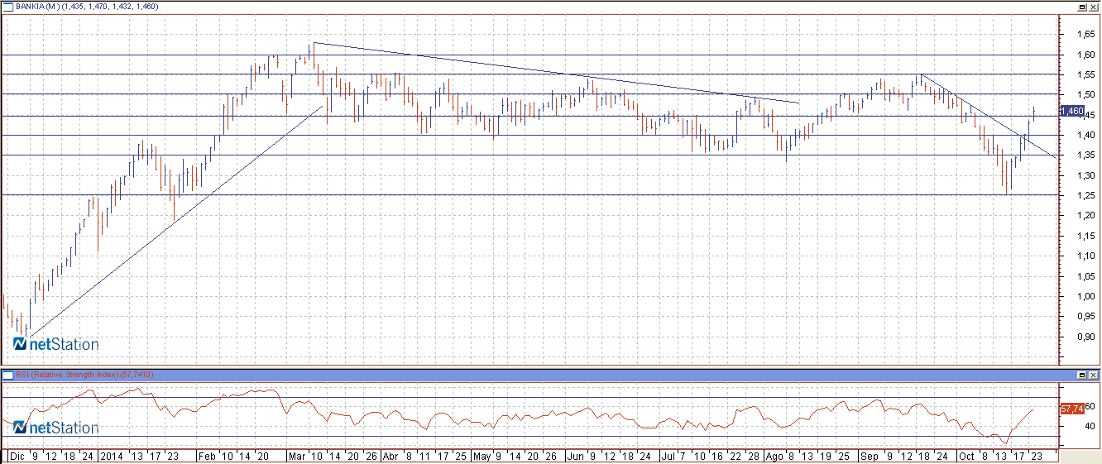Click the Mar month label on time axis

(298, 456)
